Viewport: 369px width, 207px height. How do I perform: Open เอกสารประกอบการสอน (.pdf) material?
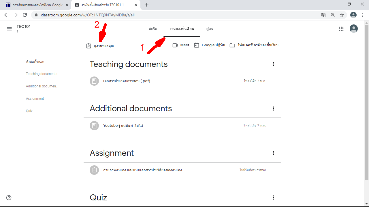127,81
